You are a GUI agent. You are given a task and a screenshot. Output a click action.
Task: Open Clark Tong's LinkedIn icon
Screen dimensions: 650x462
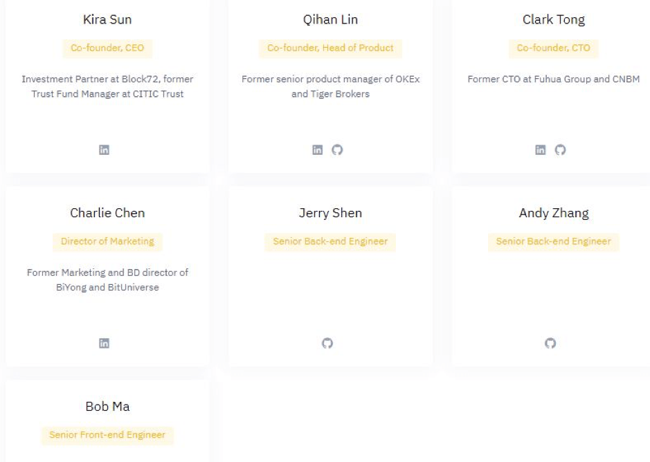tap(541, 150)
